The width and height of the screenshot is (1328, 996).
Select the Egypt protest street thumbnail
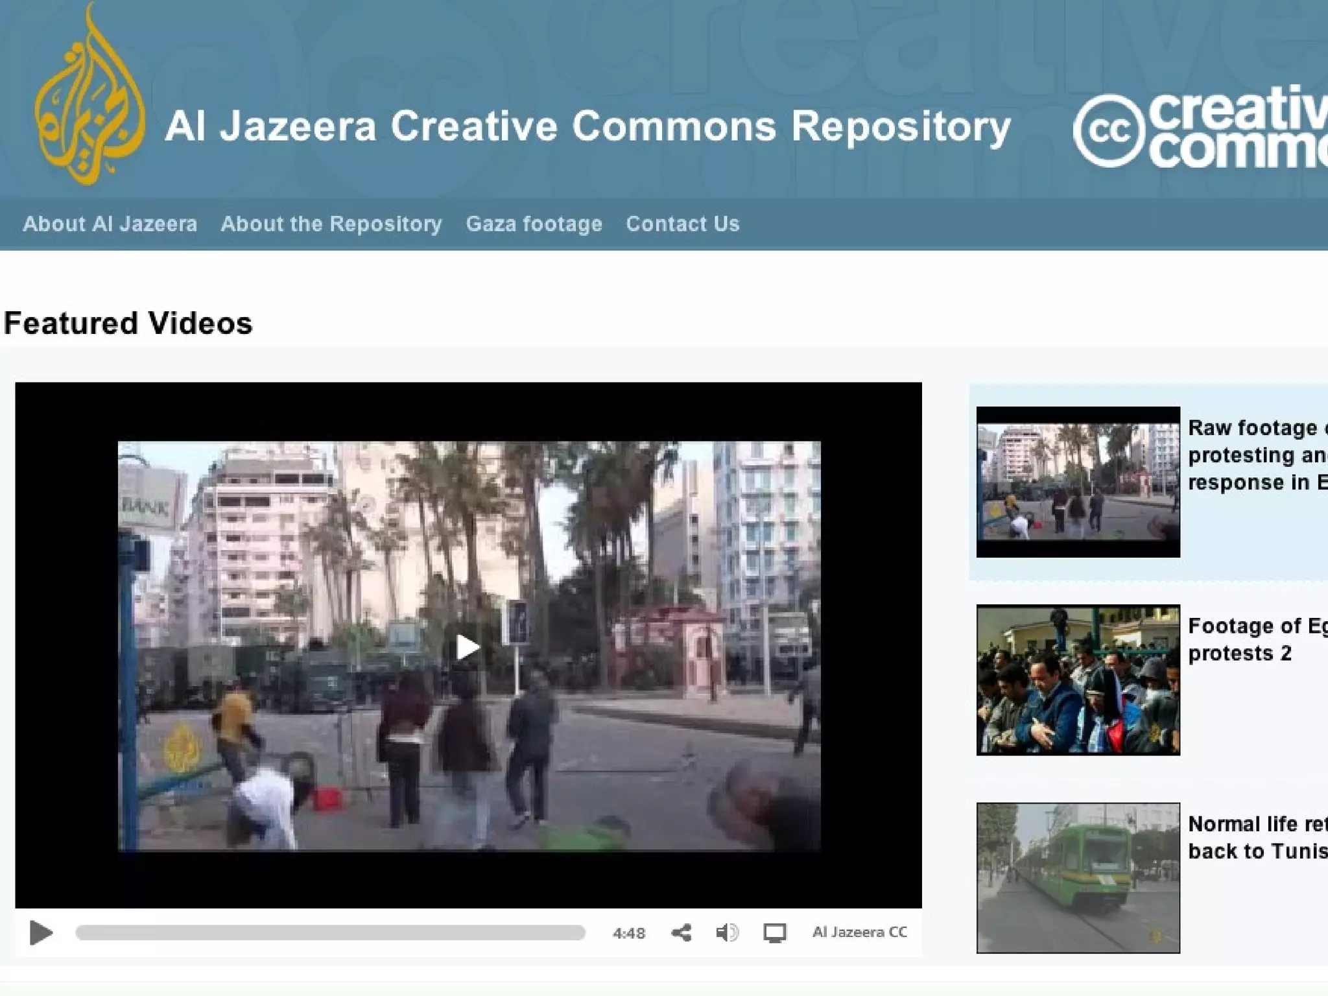[x=1078, y=482]
